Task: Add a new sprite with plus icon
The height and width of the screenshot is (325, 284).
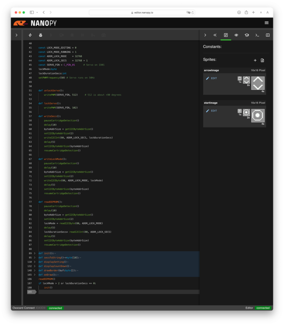Action: (255, 60)
